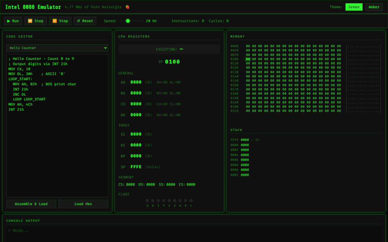Click the Carry (C) flag indicator
The width and height of the screenshot is (388, 242).
click(191, 201)
